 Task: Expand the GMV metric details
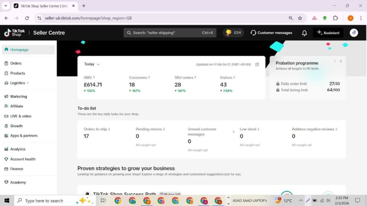(89, 77)
